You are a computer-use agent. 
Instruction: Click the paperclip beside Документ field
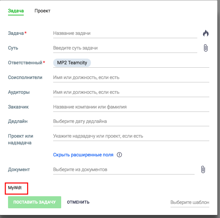[203, 169]
